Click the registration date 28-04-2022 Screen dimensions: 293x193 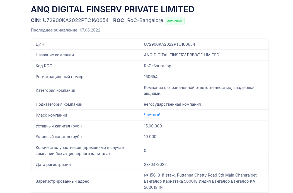pos(155,165)
